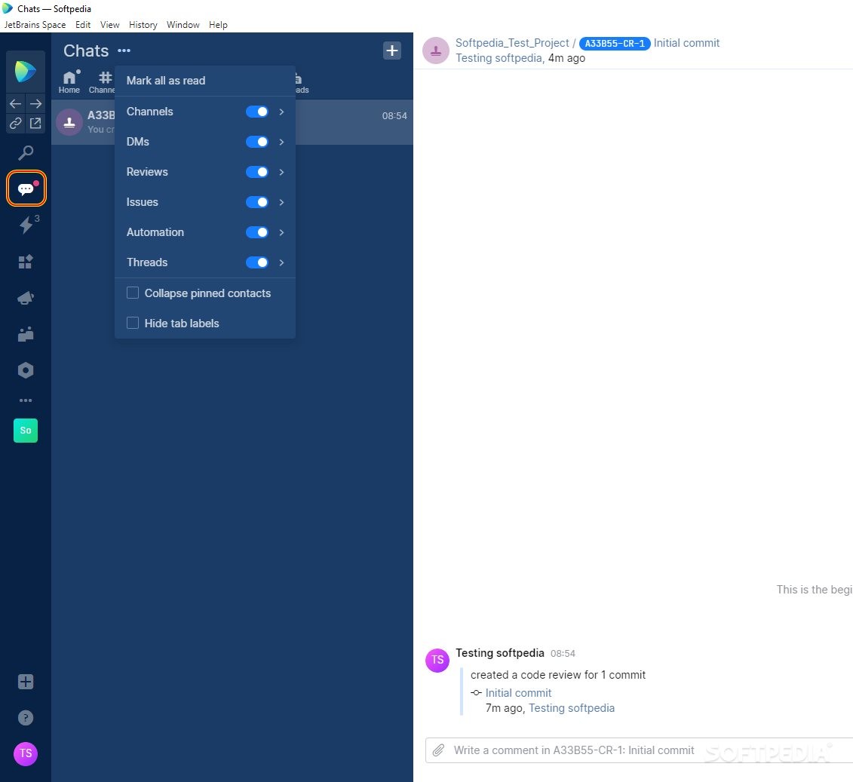Image resolution: width=853 pixels, height=782 pixels.
Task: Open Initial commit title link in header
Action: [686, 43]
